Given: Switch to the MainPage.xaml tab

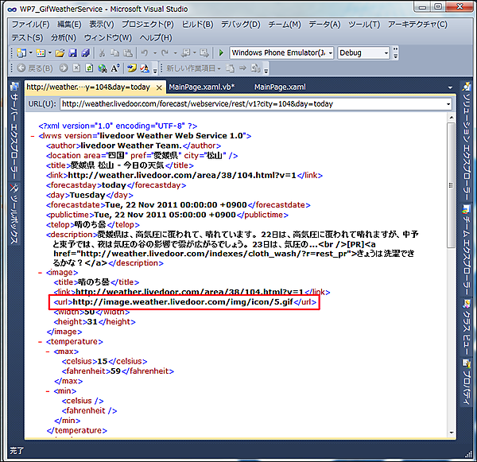Looking at the screenshot, I should (x=280, y=87).
